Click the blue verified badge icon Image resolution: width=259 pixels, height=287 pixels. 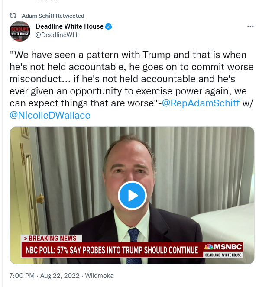pos(108,26)
